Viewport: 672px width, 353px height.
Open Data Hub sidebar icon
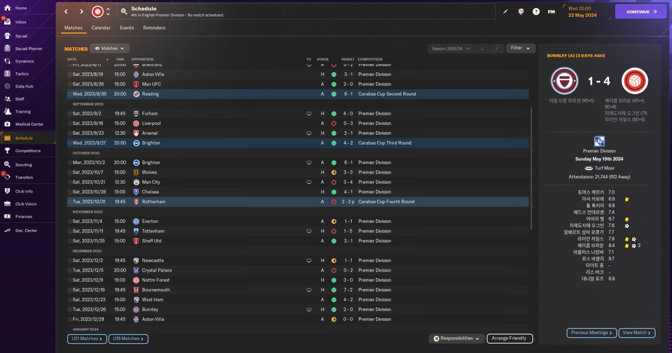pos(7,87)
